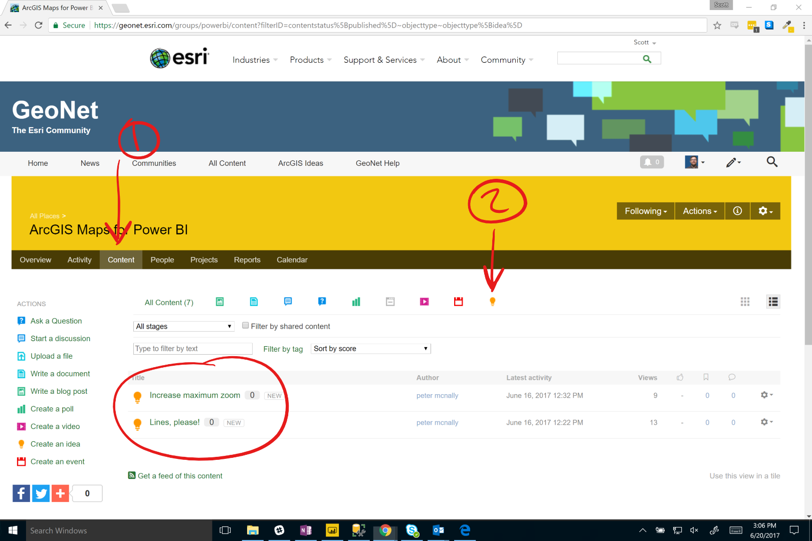Image resolution: width=812 pixels, height=541 pixels.
Task: Click the Filter by tag link
Action: (283, 349)
